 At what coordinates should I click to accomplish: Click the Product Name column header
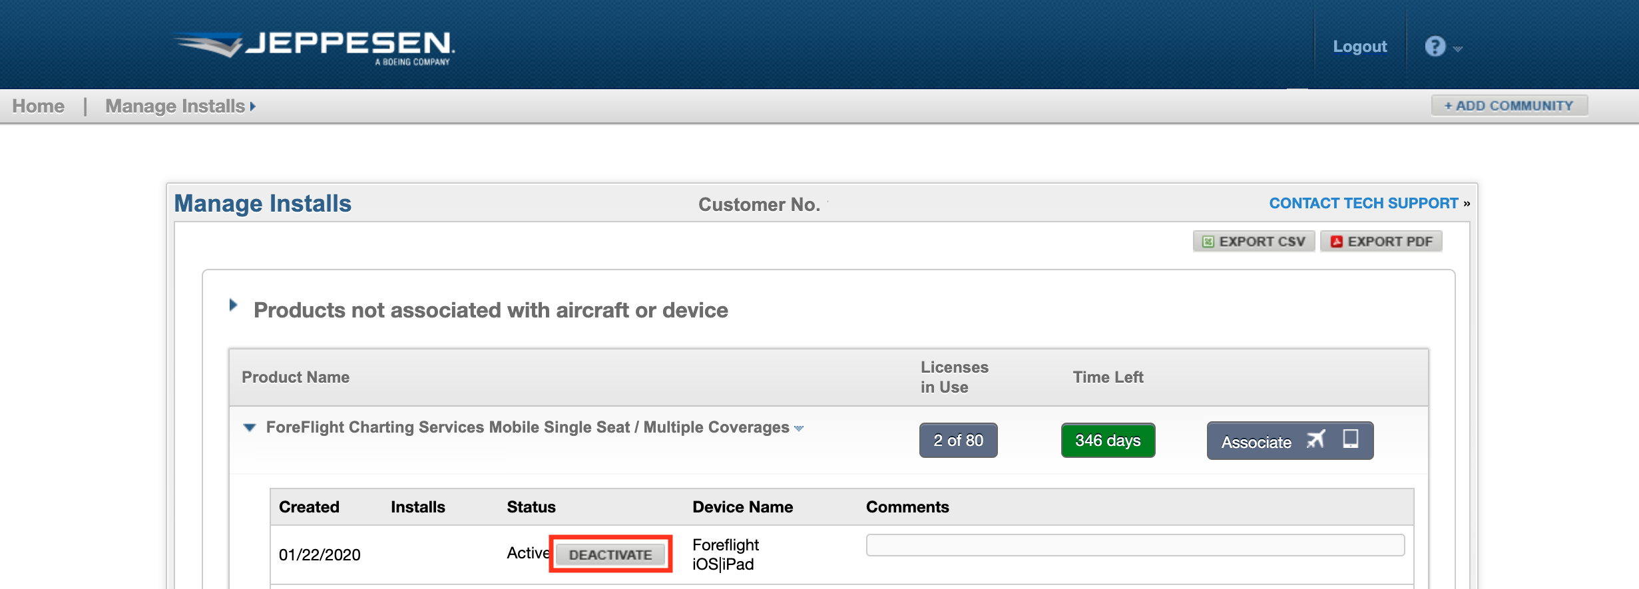296,377
